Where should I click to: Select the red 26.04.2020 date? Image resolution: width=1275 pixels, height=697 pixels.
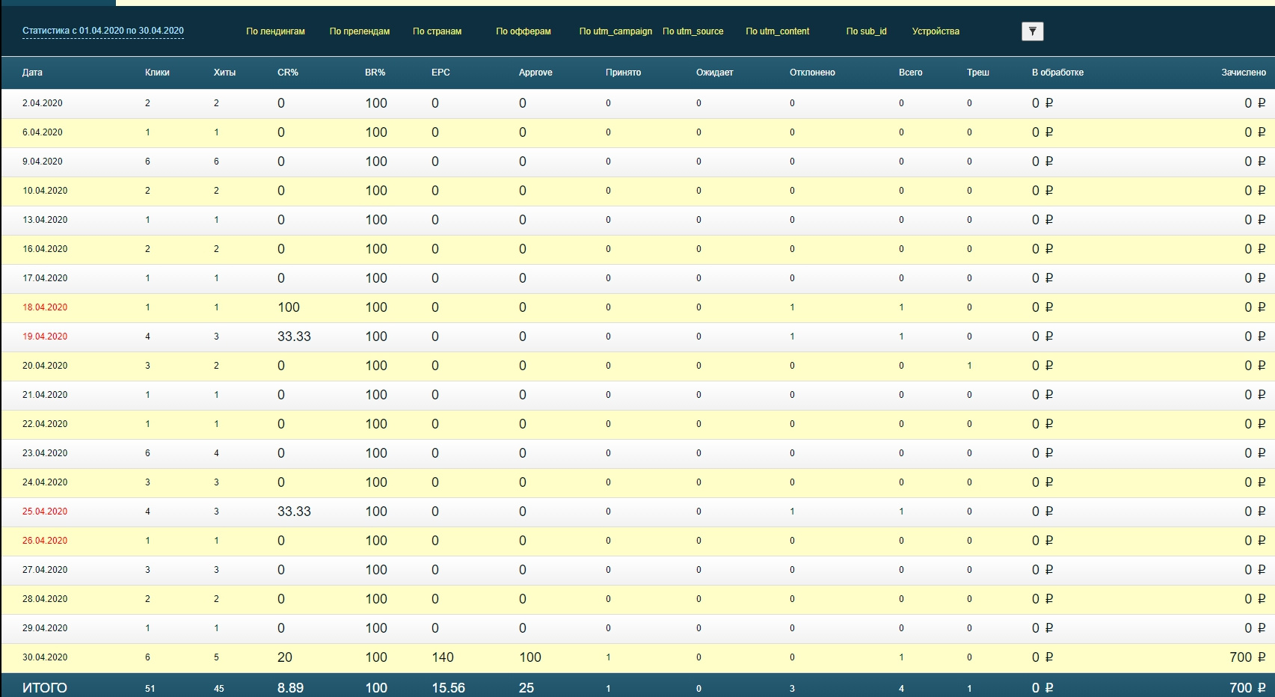45,541
